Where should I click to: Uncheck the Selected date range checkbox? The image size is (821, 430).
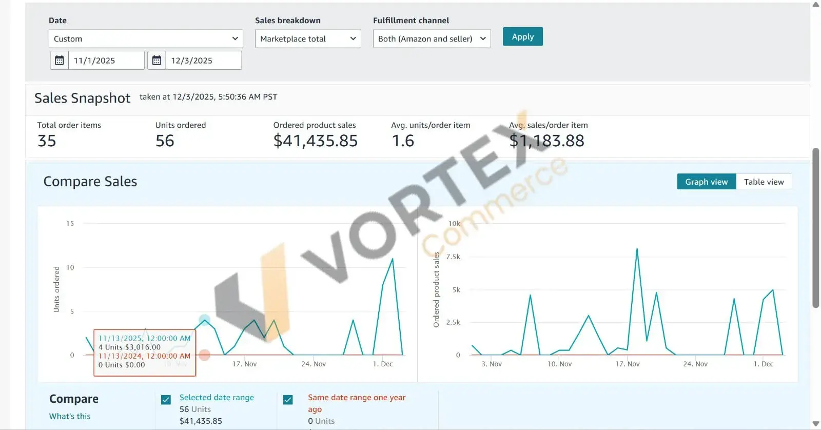[x=166, y=400]
